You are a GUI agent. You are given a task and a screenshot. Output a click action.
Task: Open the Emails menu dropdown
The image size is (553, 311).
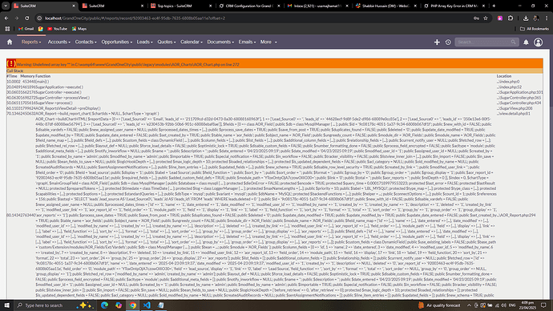[x=247, y=42]
